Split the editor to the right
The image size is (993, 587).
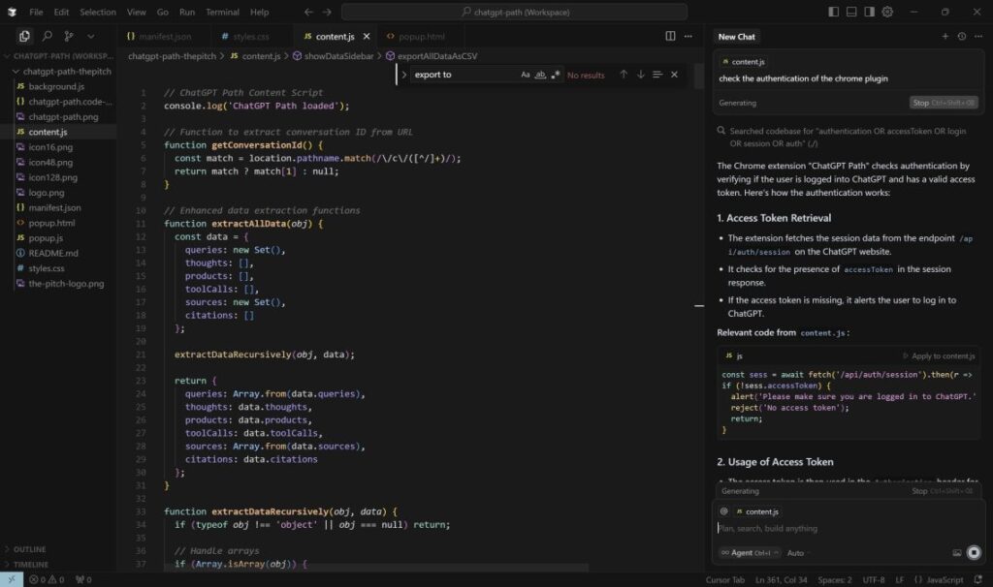coord(670,36)
